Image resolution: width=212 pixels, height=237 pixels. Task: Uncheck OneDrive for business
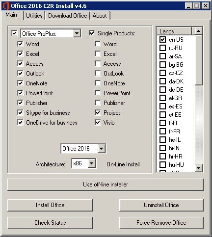click(20, 123)
